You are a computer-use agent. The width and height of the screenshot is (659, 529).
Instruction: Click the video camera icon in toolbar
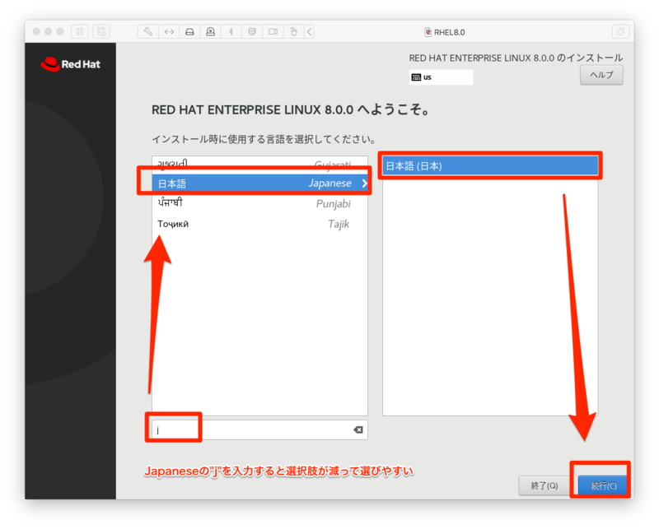click(273, 31)
